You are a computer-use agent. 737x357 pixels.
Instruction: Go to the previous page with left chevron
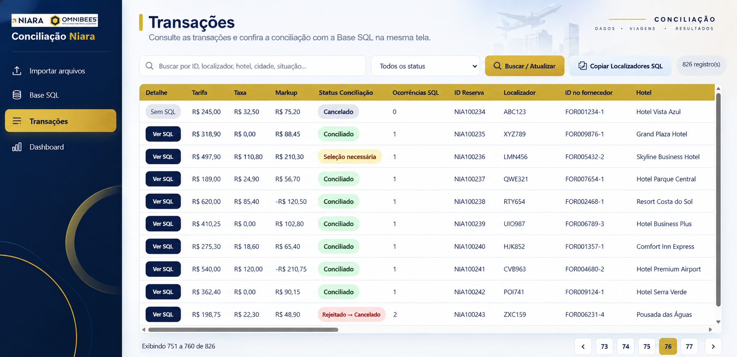[x=583, y=346]
